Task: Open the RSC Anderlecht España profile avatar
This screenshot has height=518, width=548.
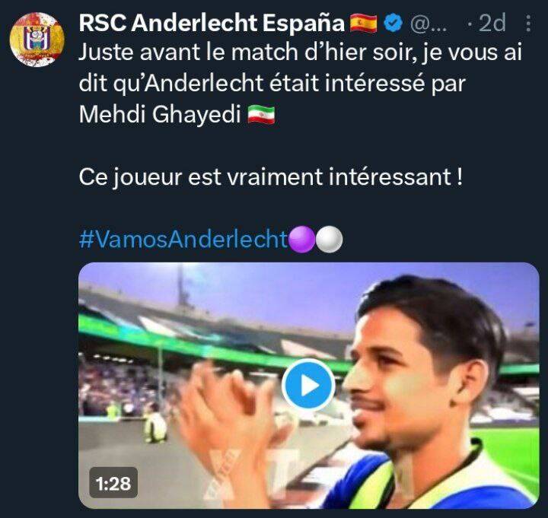Action: point(37,39)
